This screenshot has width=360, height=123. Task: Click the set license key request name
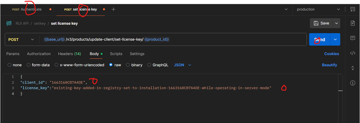[x=64, y=23]
